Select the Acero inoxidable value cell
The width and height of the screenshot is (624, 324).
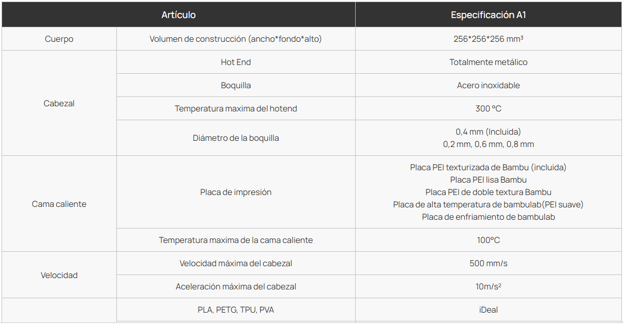(x=488, y=86)
